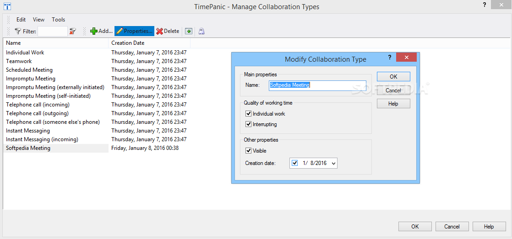The height and width of the screenshot is (239, 512).
Task: Click the date Friday, January 8, 2016 00:38
Action: 145,148
